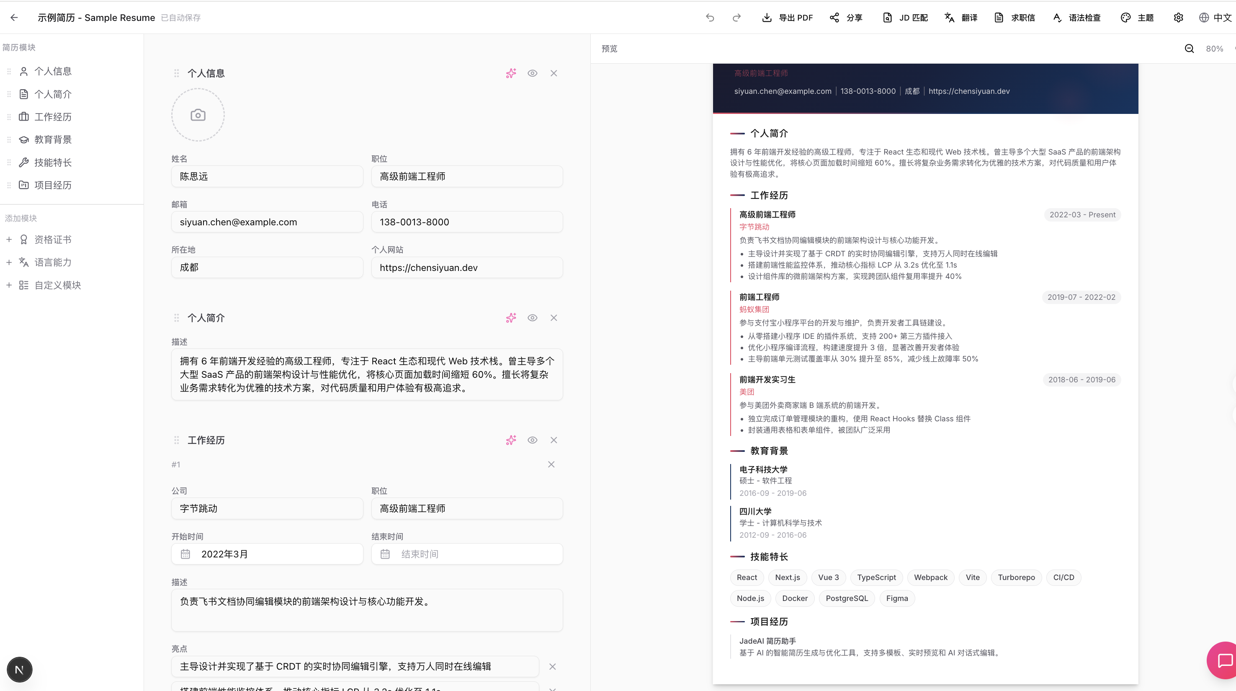Click the 导出 PDF export button
The image size is (1236, 691).
tap(786, 17)
